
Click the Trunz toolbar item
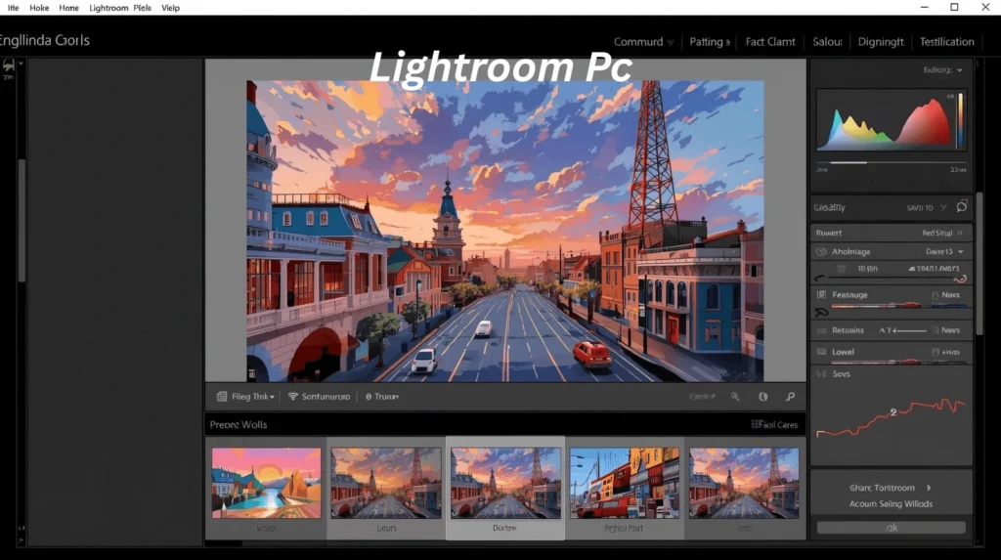point(382,397)
